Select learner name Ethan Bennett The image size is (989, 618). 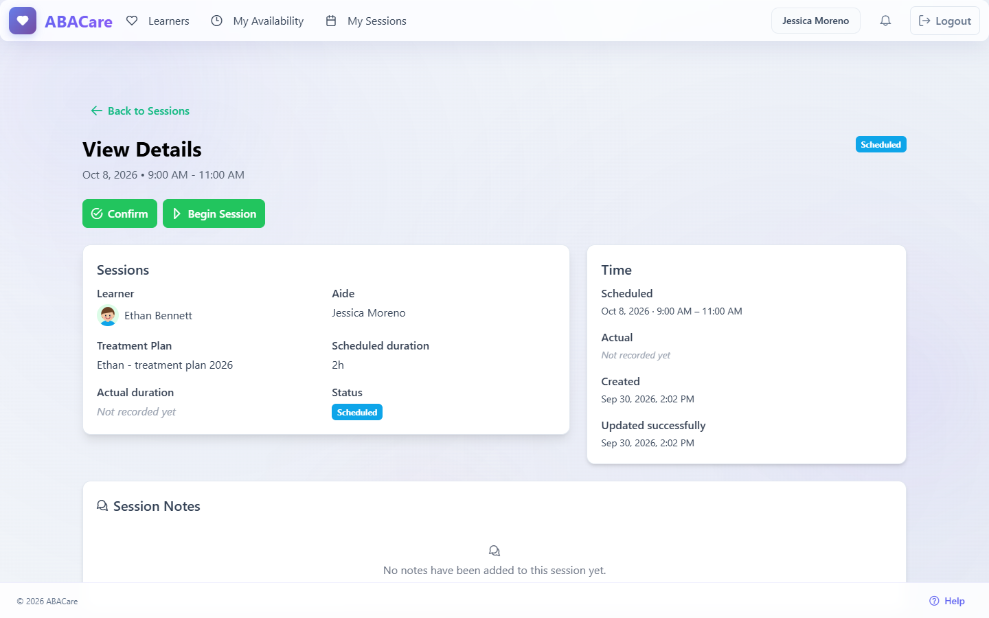click(158, 316)
